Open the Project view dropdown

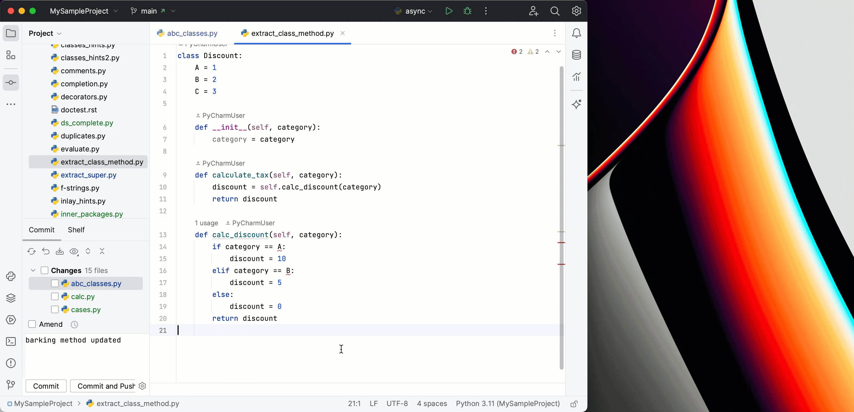45,33
